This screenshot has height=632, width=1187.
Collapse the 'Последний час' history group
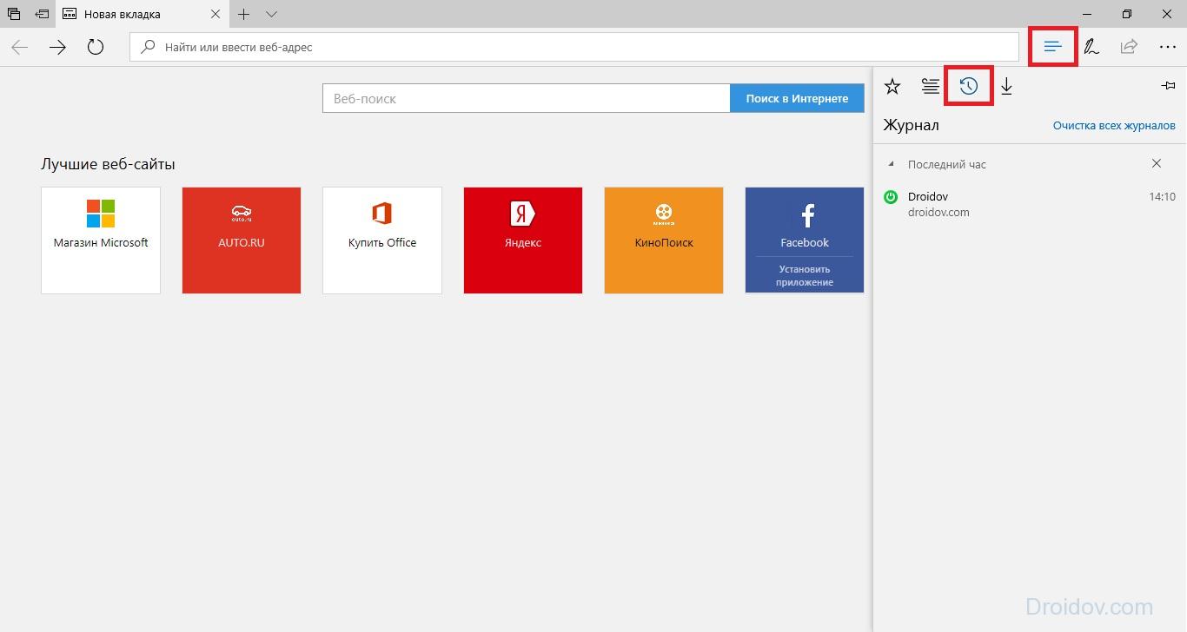[x=891, y=164]
